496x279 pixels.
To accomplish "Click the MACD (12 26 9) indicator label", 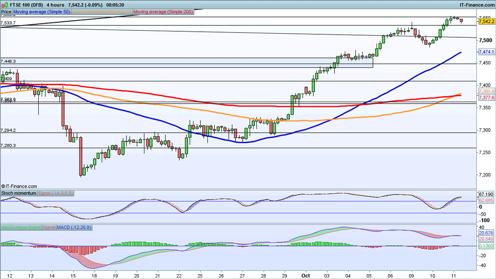I will click(74, 227).
